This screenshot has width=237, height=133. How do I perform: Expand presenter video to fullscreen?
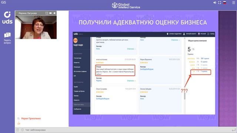pos(47,13)
